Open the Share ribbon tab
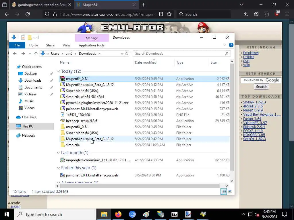The image size is (294, 220). tap(50, 45)
